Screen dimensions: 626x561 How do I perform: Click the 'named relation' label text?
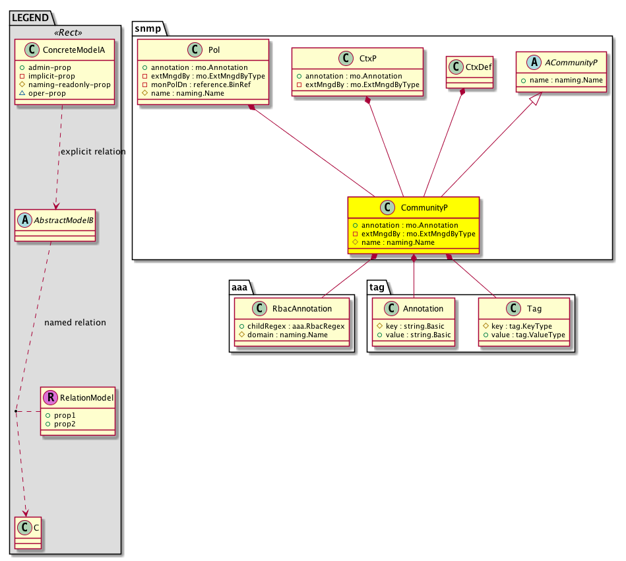tap(75, 323)
